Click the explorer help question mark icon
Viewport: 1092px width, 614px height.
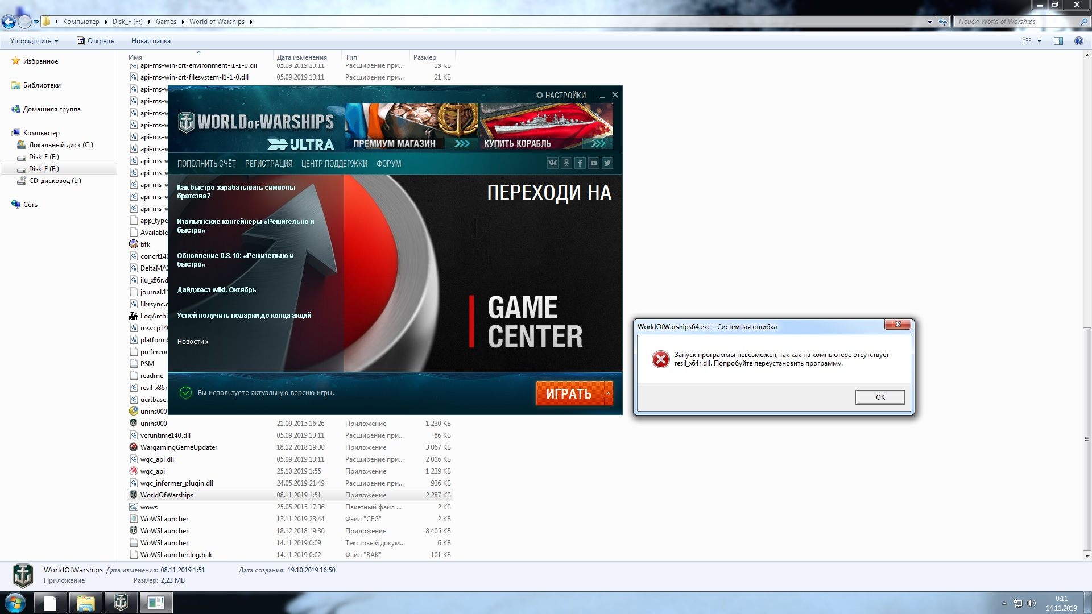click(x=1078, y=41)
